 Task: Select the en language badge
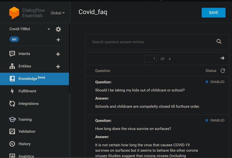pyautogui.click(x=14, y=39)
